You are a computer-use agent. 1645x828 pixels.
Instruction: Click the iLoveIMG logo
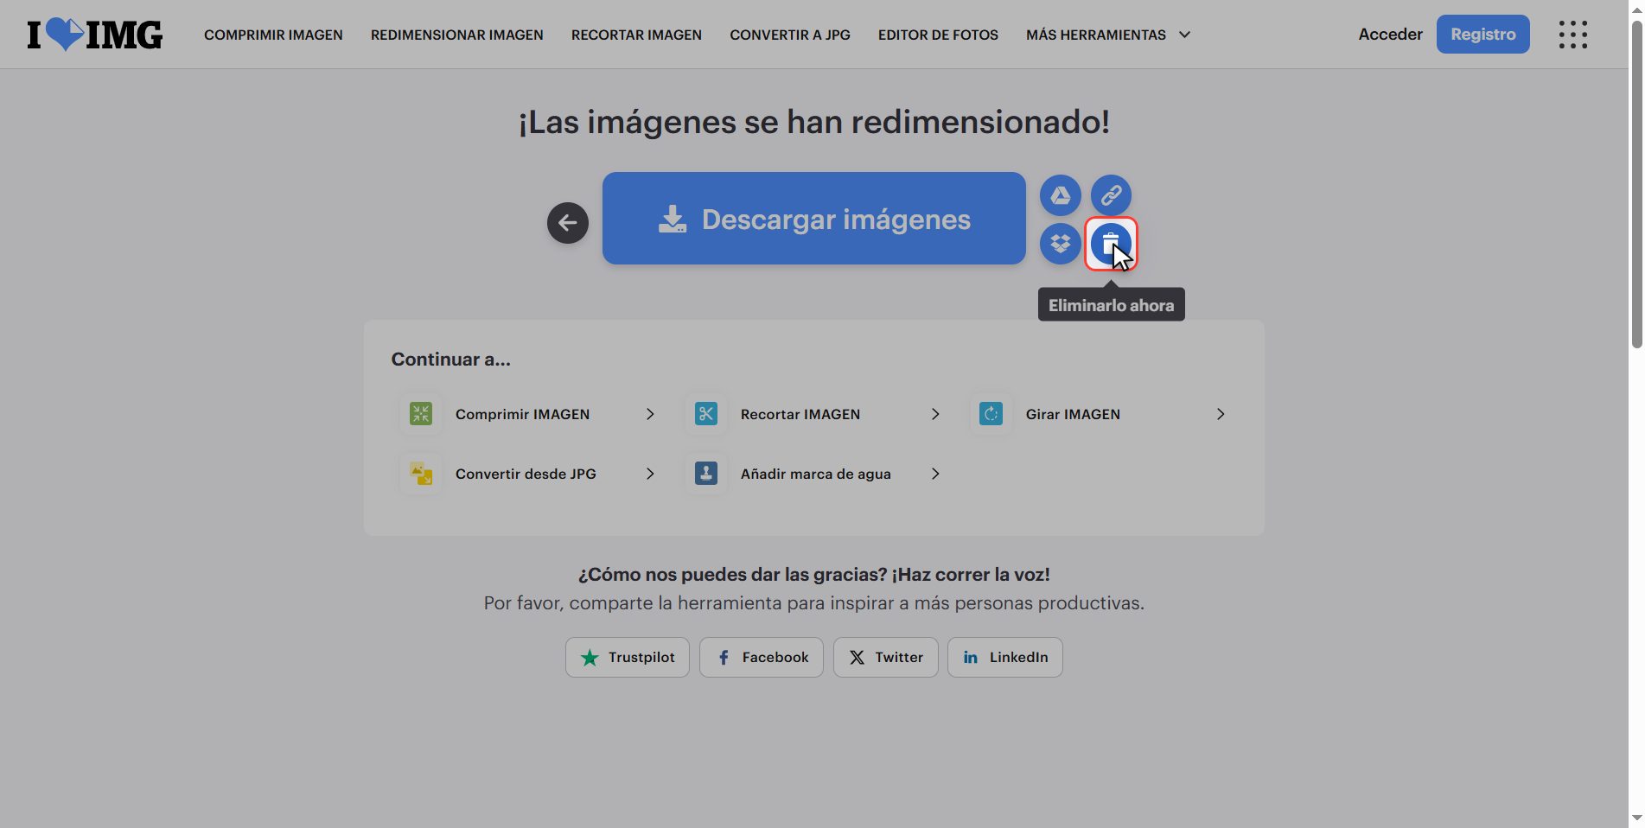(94, 35)
